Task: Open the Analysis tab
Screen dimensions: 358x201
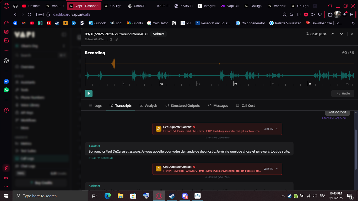Action: coord(148,105)
